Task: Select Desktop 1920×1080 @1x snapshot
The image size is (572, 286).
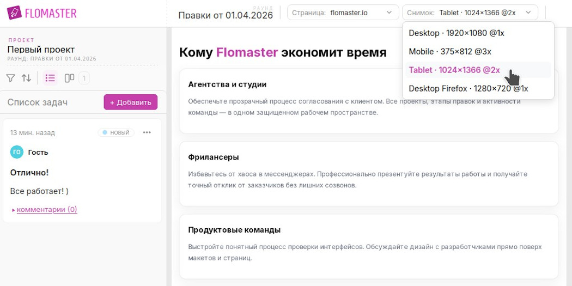Action: pos(478,33)
